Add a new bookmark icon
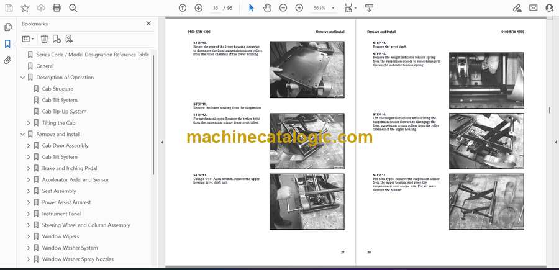The width and height of the screenshot is (559, 270). coord(57,39)
